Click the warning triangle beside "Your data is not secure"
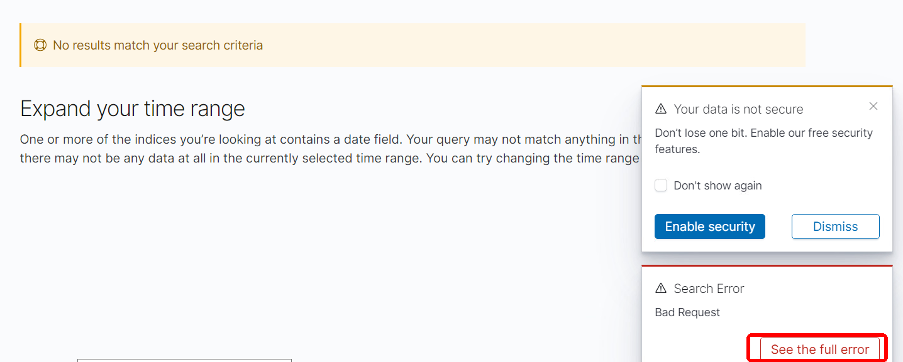Screen dimensions: 903x362 660,109
